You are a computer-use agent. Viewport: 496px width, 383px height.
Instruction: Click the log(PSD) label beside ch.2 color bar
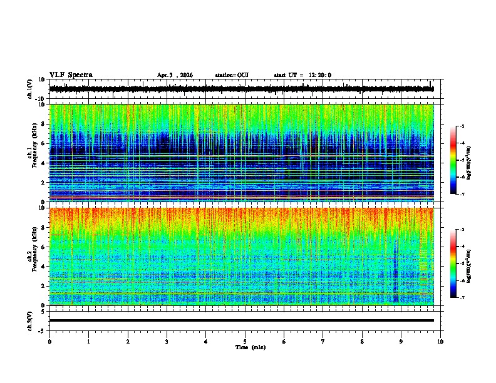point(469,267)
